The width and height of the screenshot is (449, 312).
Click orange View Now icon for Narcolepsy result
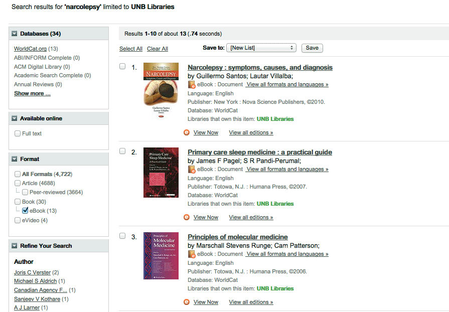(187, 132)
